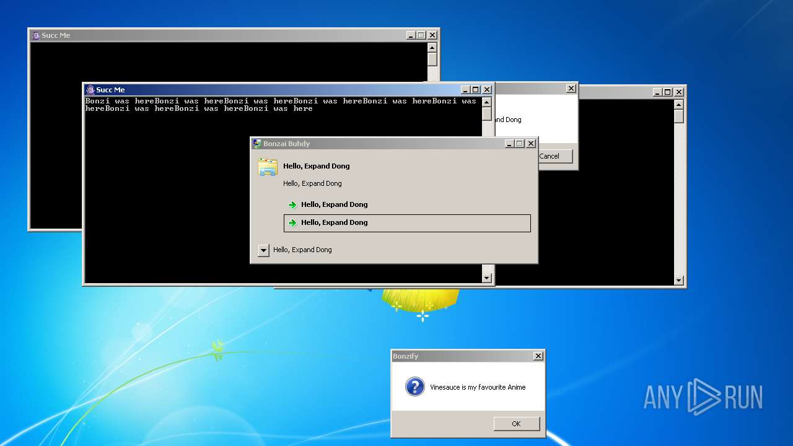Click scroll down arrow in front Succ Me window
The width and height of the screenshot is (793, 446).
(x=487, y=278)
